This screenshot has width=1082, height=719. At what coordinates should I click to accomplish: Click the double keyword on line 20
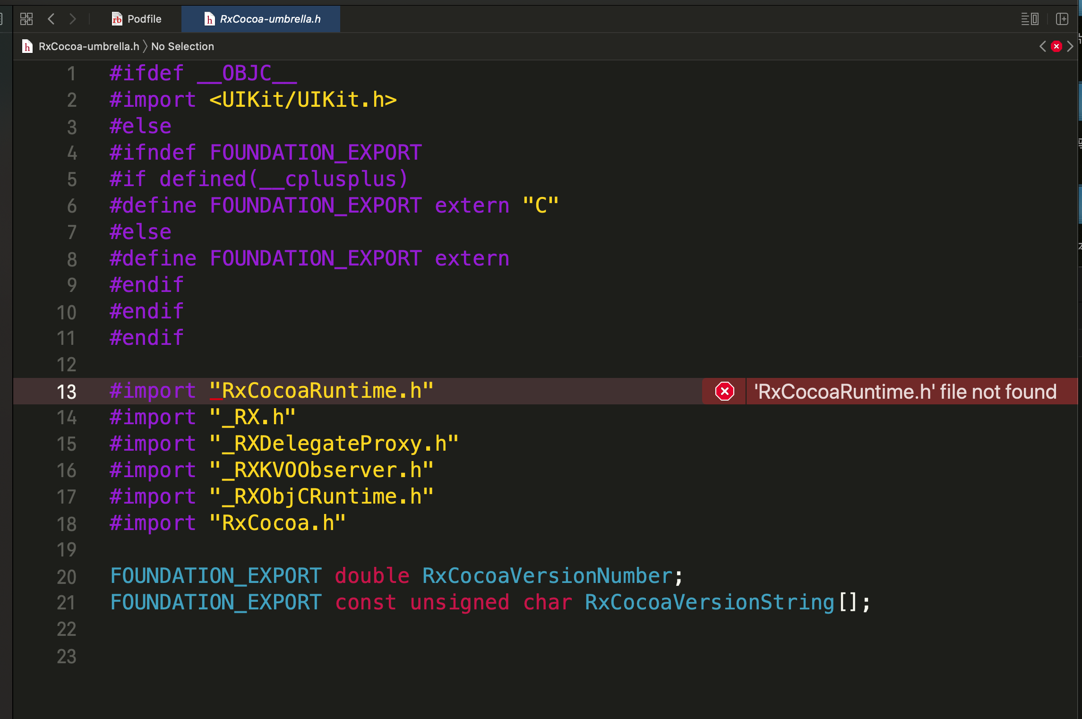coord(372,576)
